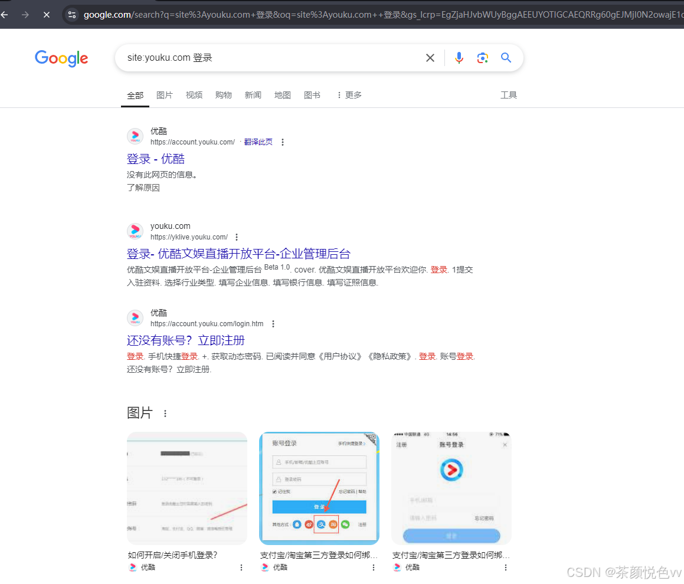Stop page loading with the X button

47,15
